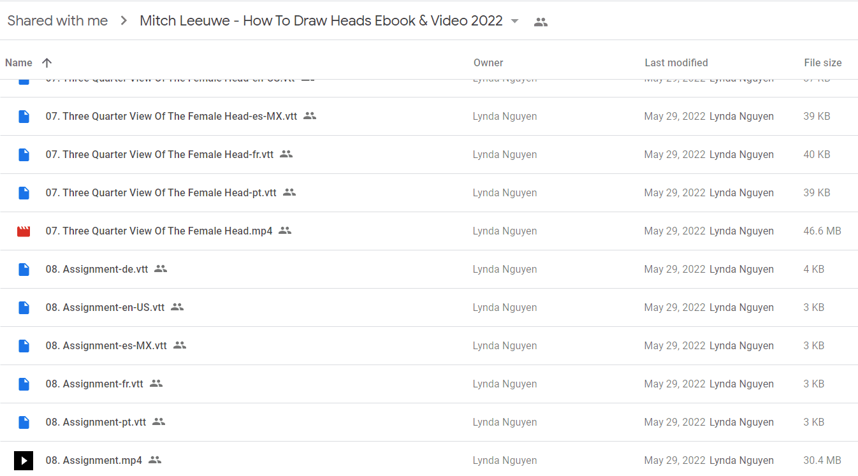Click the black play icon for 08. Assignment.mp4
858x476 pixels.
24,460
